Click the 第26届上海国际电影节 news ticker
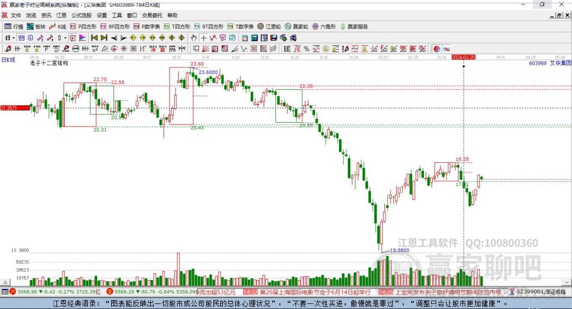The image size is (572, 309). (315, 292)
